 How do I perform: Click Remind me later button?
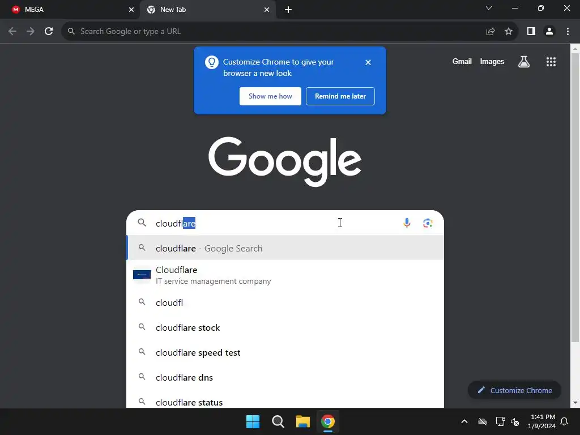point(340,96)
